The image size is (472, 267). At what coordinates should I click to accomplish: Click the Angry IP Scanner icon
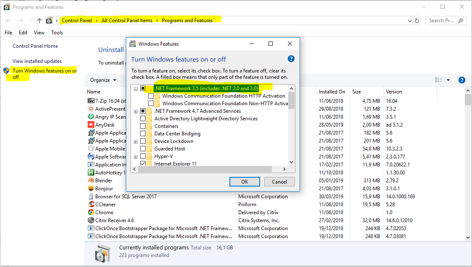(x=91, y=117)
